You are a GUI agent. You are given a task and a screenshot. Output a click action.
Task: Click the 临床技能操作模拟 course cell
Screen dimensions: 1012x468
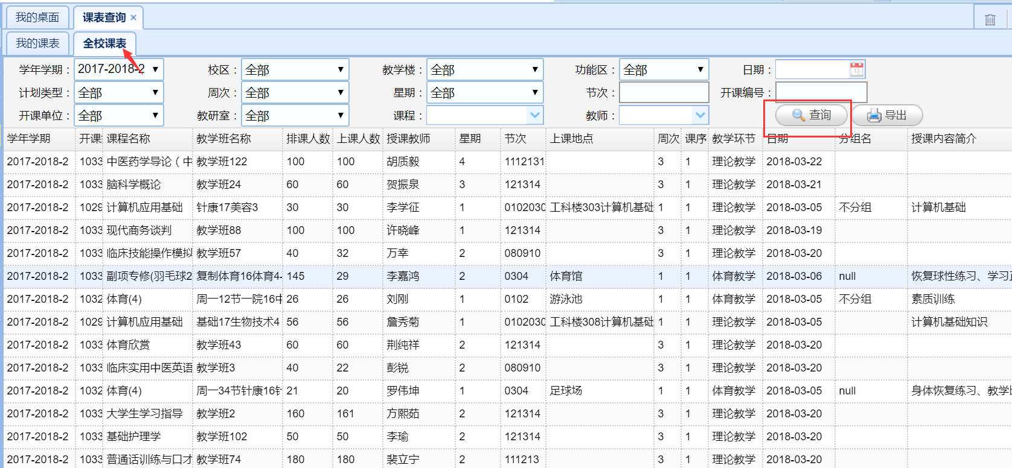(147, 253)
